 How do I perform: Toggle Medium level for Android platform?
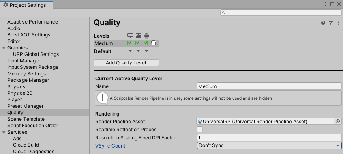[146, 43]
